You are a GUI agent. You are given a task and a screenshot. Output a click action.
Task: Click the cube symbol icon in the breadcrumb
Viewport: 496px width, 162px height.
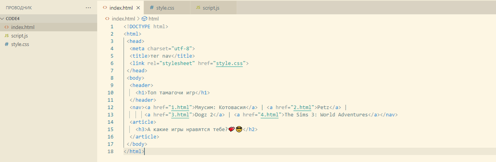144,19
